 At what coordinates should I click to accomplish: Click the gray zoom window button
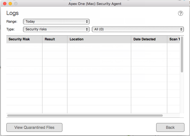(16, 4)
